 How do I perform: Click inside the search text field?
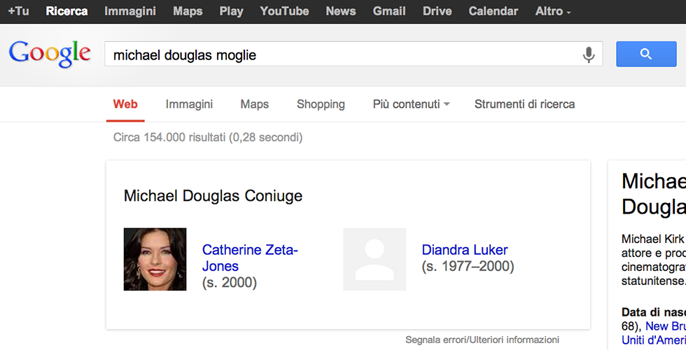tap(336, 55)
